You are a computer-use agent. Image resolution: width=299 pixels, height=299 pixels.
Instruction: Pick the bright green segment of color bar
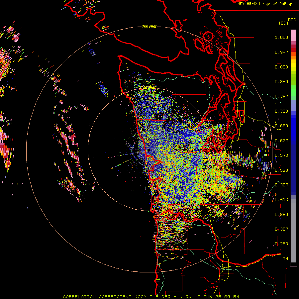(x=293, y=91)
